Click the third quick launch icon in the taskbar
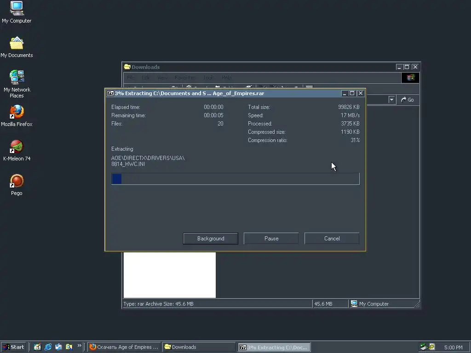 click(x=58, y=347)
